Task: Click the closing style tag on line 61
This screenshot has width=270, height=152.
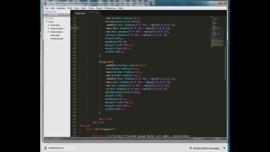Action: pos(105,119)
